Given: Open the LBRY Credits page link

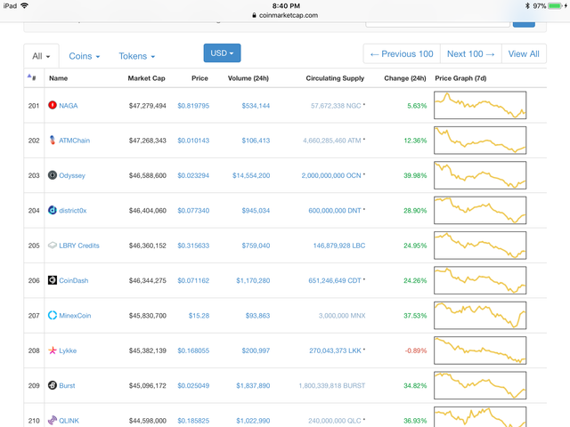Looking at the screenshot, I should pos(79,246).
